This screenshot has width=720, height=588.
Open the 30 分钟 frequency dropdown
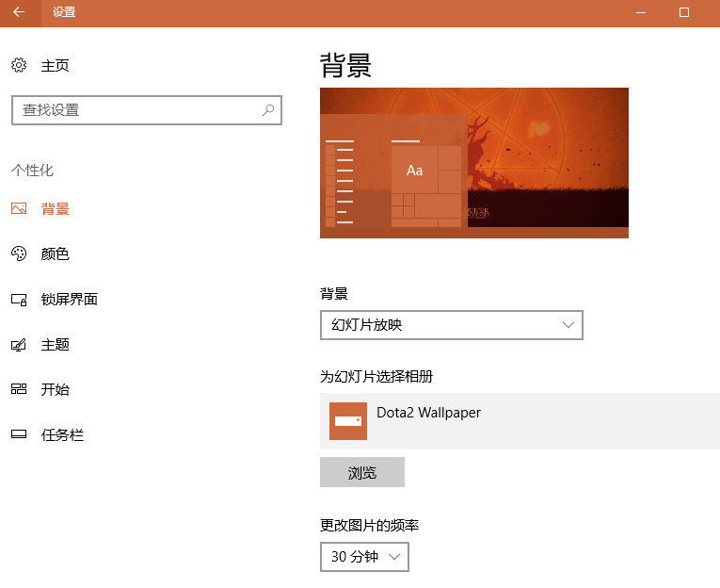point(364,557)
